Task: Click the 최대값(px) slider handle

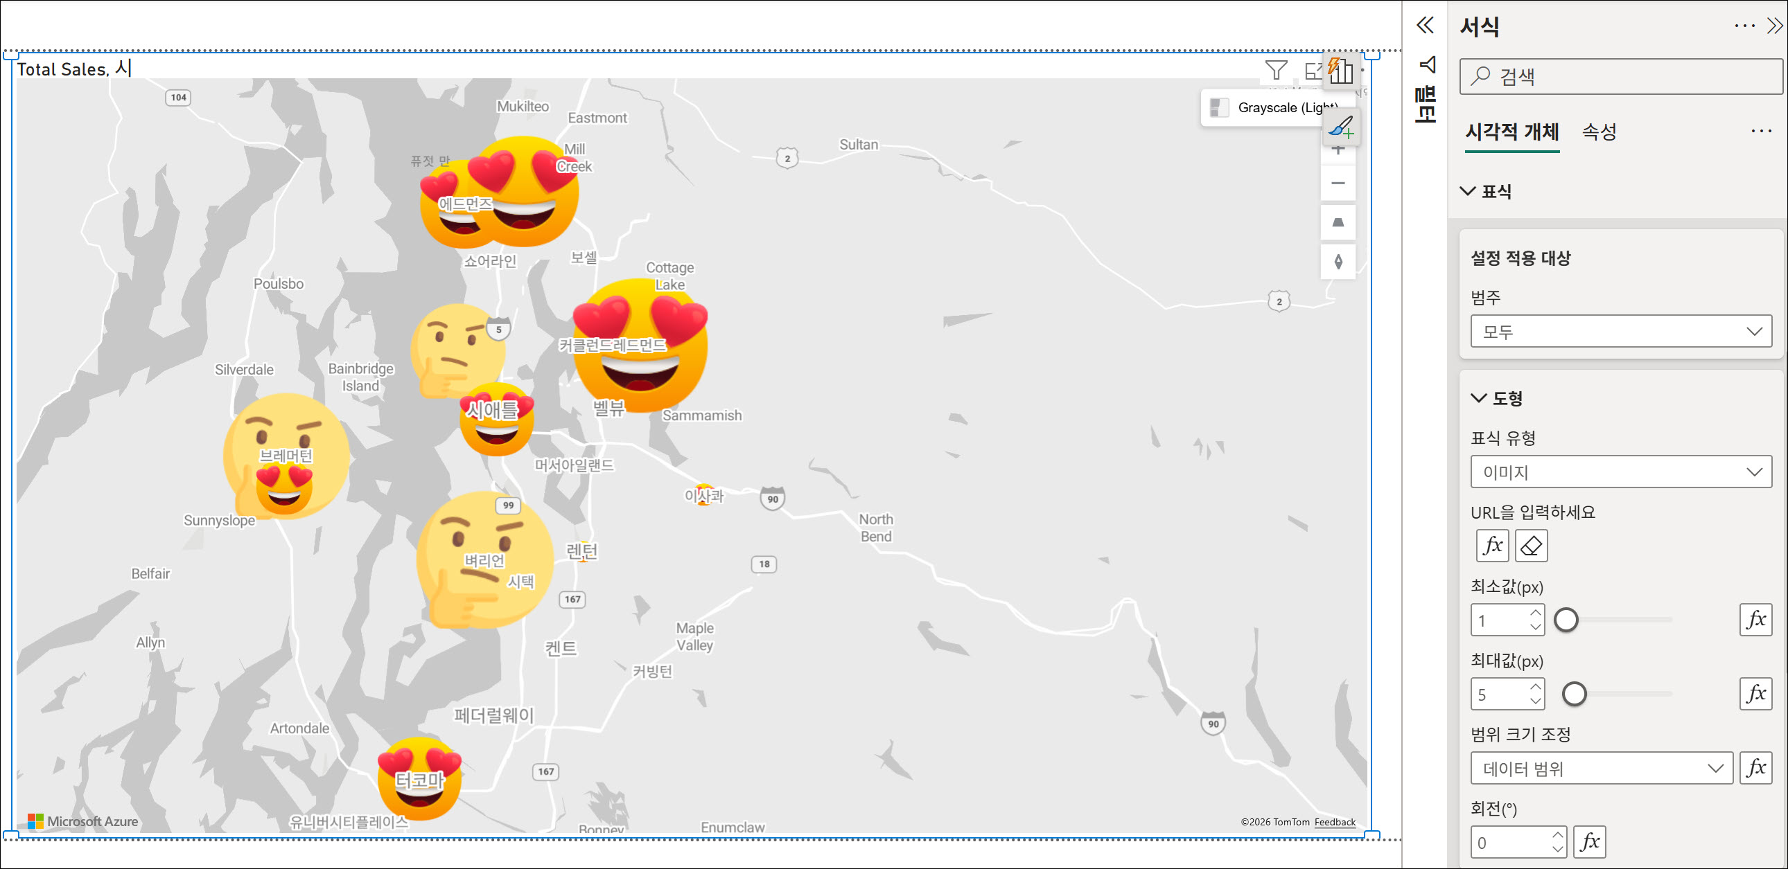Action: 1574,694
